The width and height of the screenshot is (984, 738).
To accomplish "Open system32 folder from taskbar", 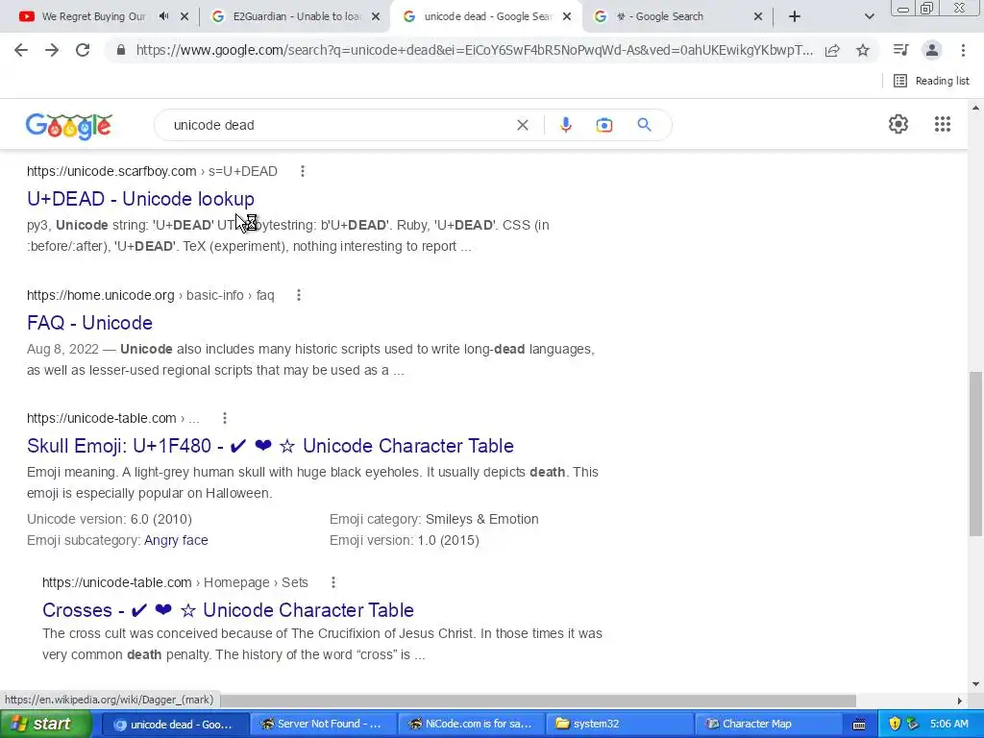I will (619, 724).
